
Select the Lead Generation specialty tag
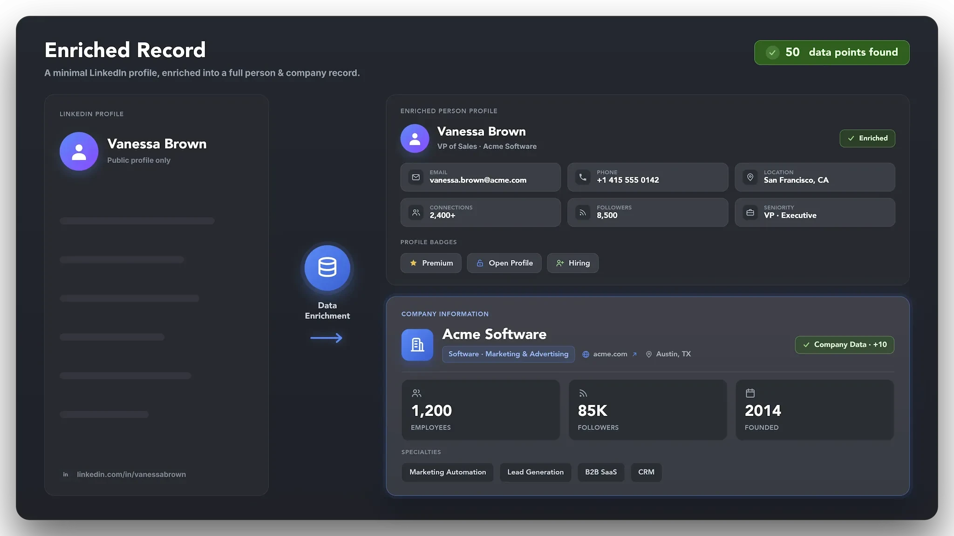535,472
